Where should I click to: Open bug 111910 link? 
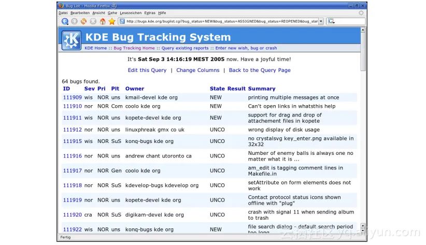pos(72,106)
